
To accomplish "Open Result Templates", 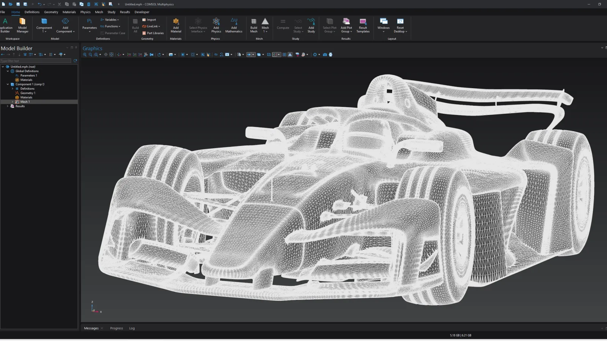I will [363, 25].
